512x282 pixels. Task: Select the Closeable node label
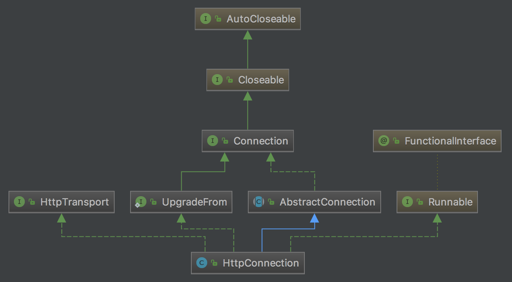coord(261,80)
